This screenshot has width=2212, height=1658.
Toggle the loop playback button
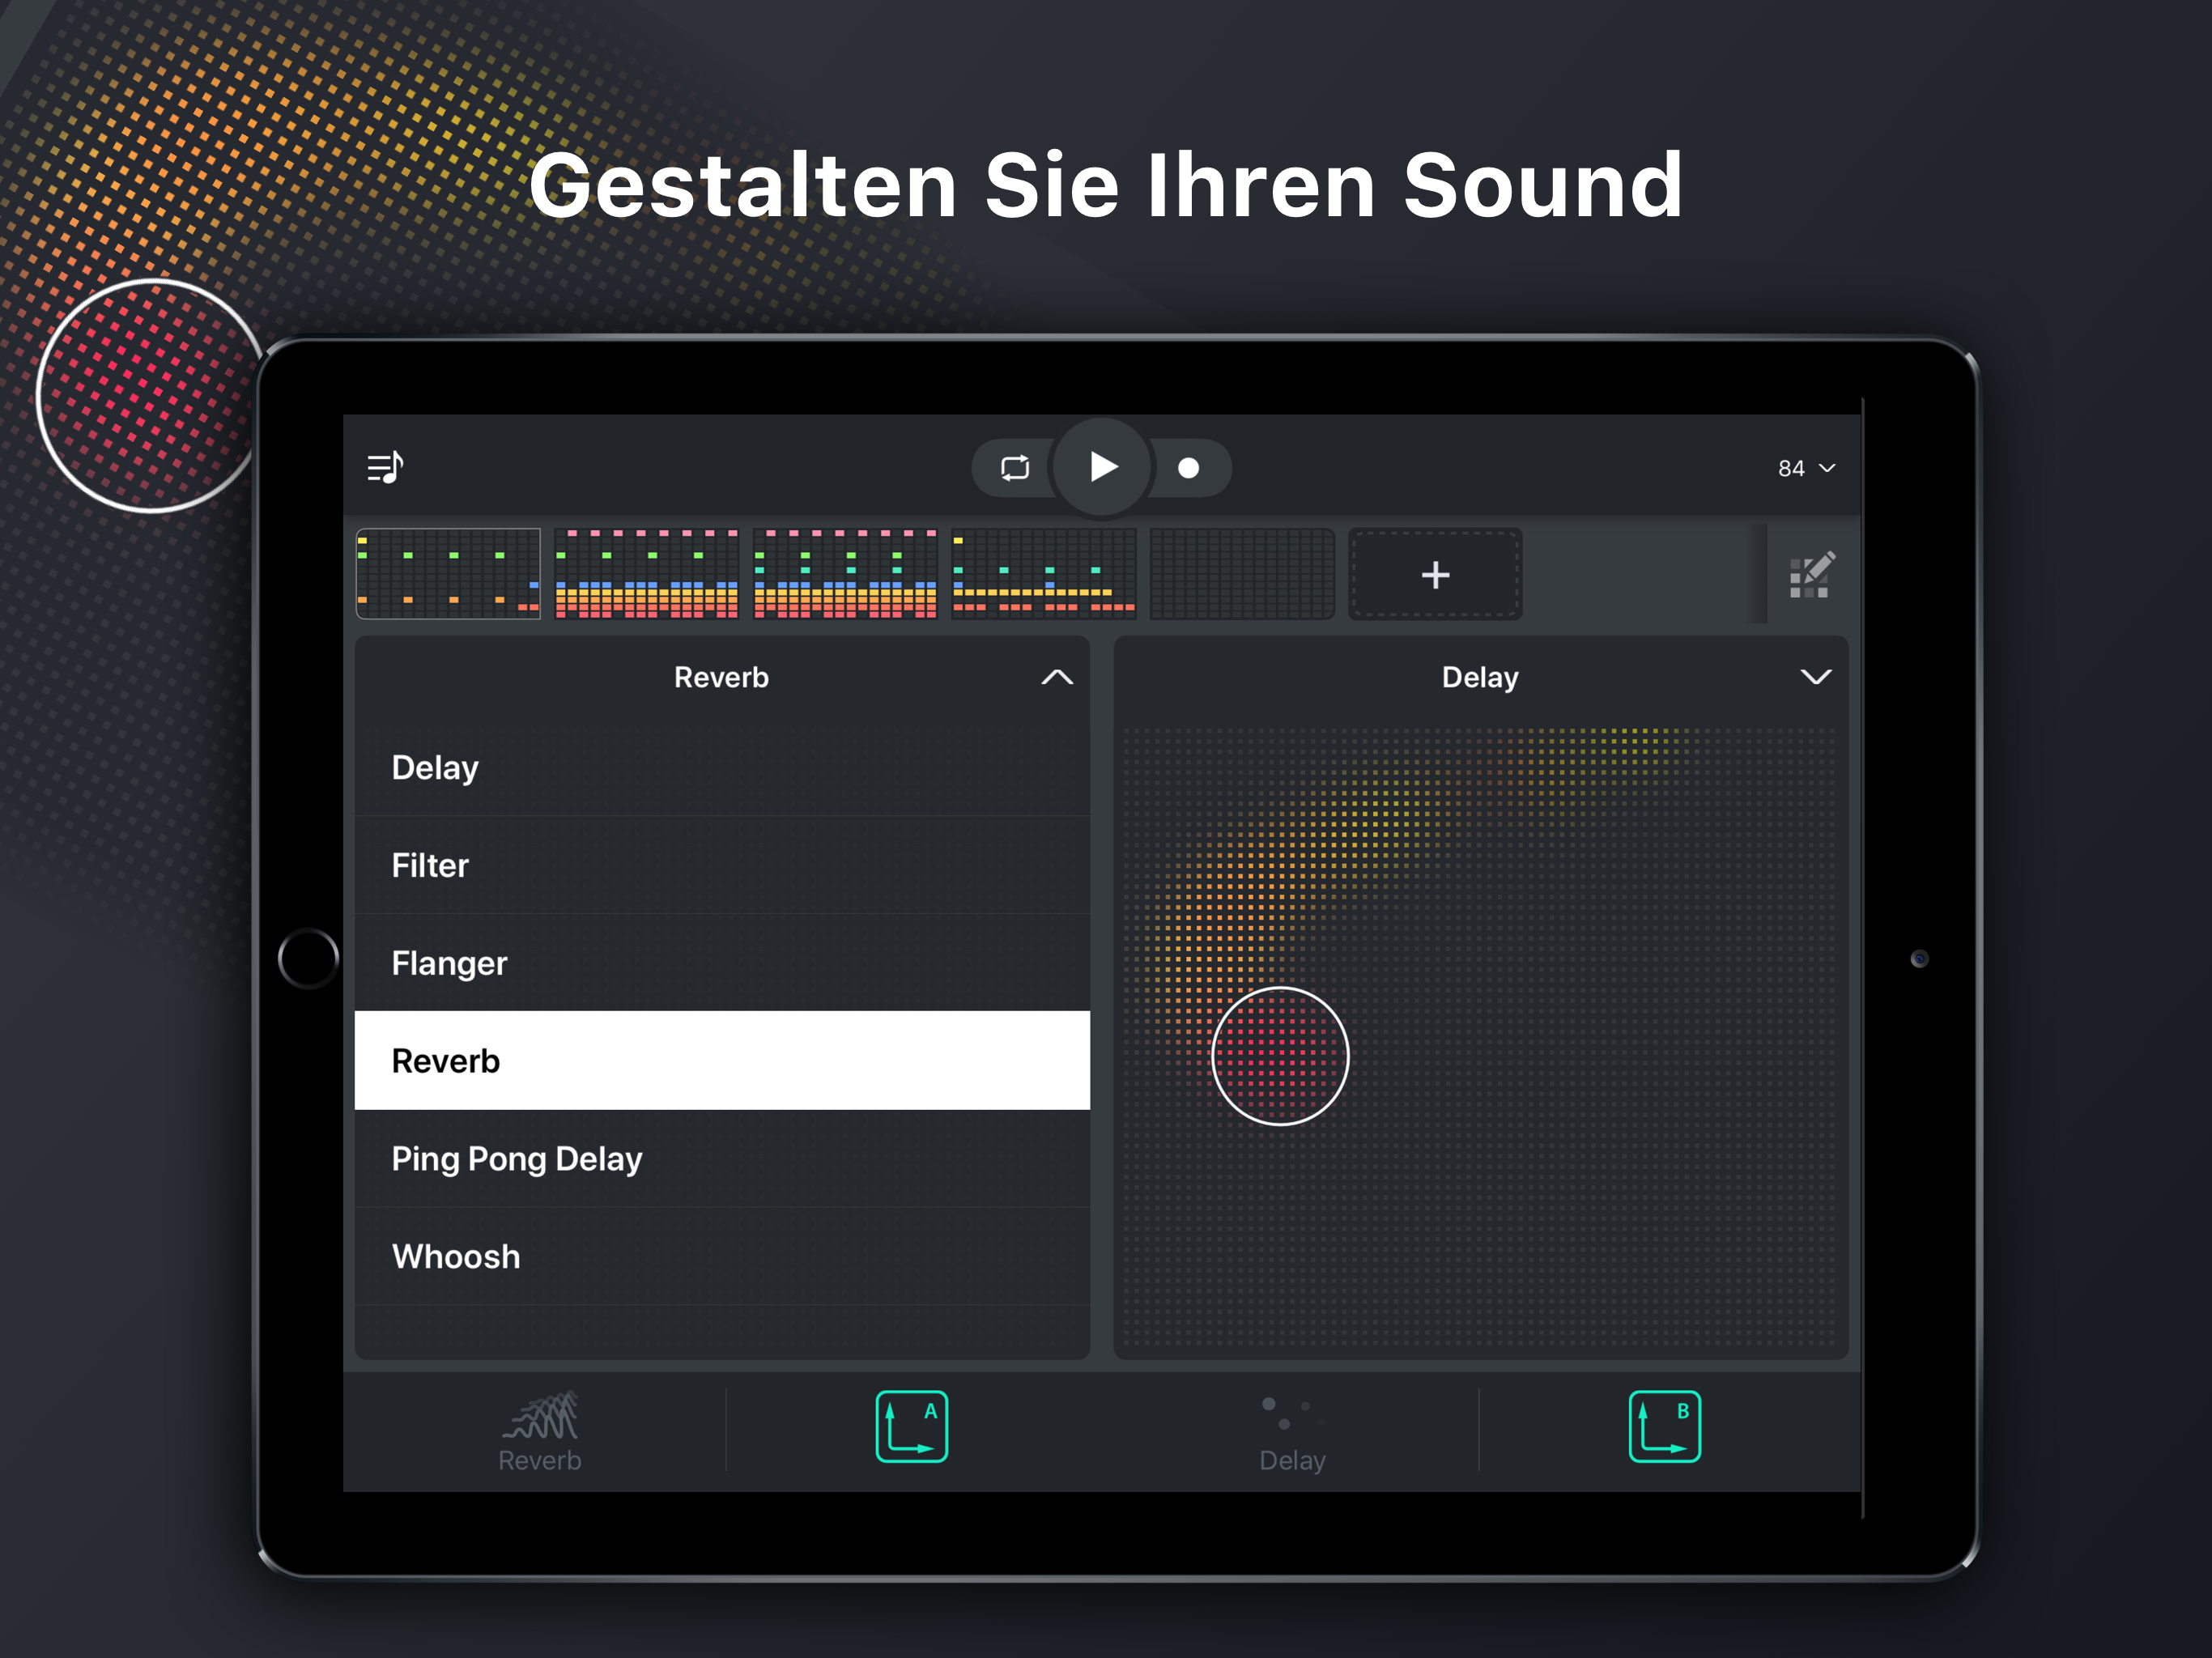click(1014, 467)
